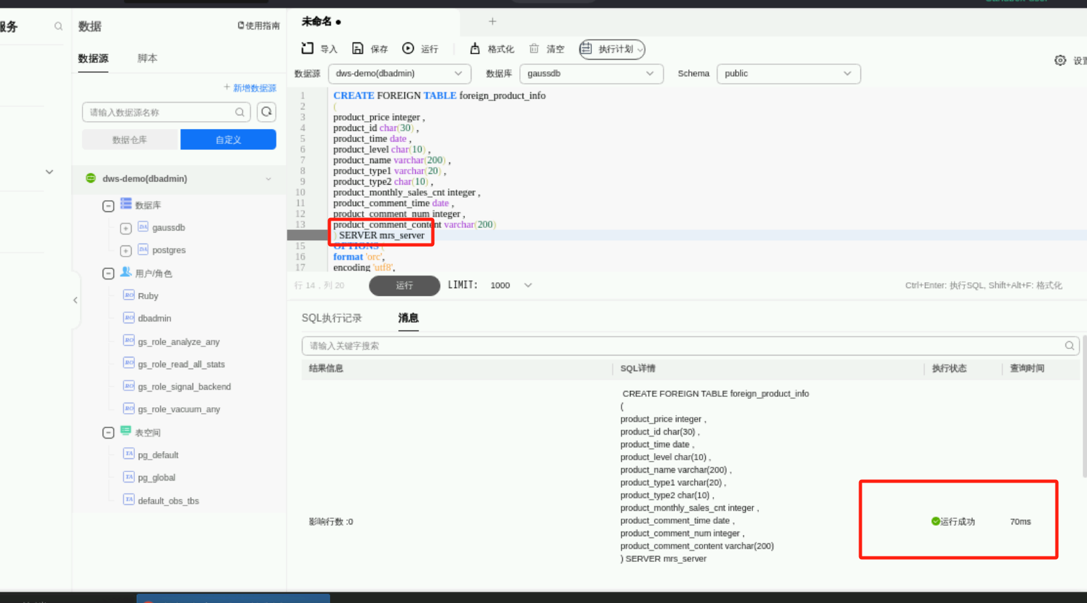This screenshot has width=1087, height=603.
Task: Click the 70ms query time cell
Action: coord(1020,522)
